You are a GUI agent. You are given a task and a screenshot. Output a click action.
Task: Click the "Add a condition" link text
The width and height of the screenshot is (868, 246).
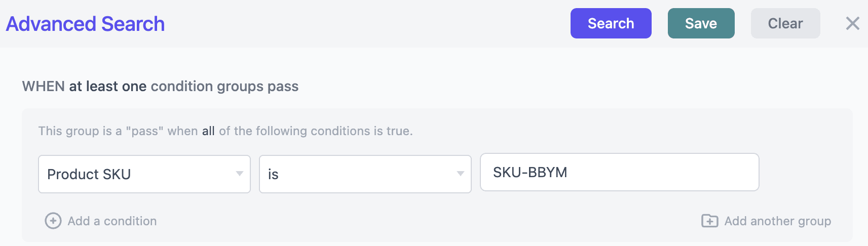point(112,221)
